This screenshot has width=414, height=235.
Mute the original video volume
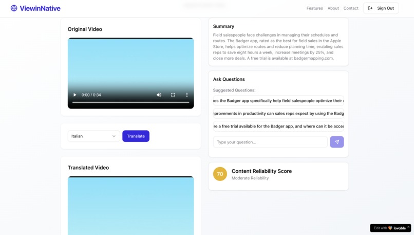pyautogui.click(x=159, y=95)
